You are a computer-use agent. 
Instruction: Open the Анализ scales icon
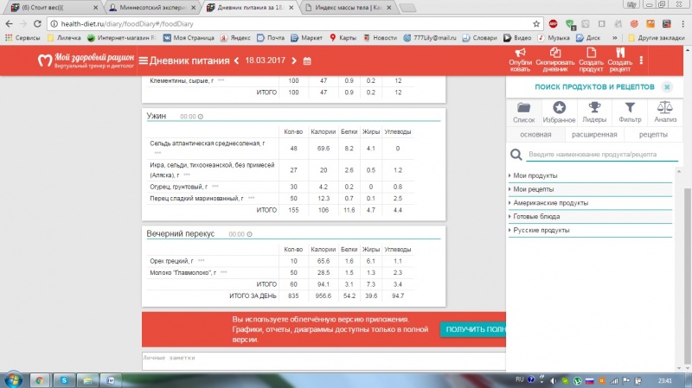click(665, 108)
